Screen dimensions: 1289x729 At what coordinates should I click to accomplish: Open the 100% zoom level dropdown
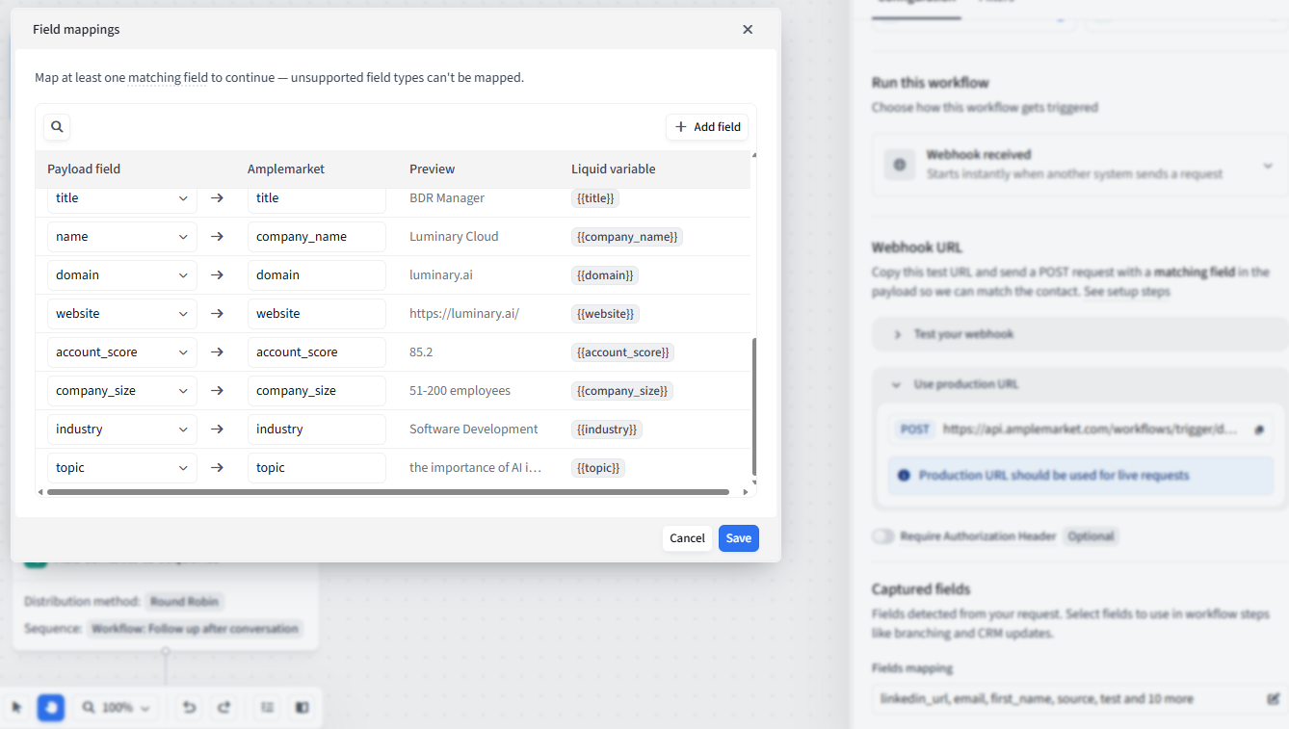117,708
